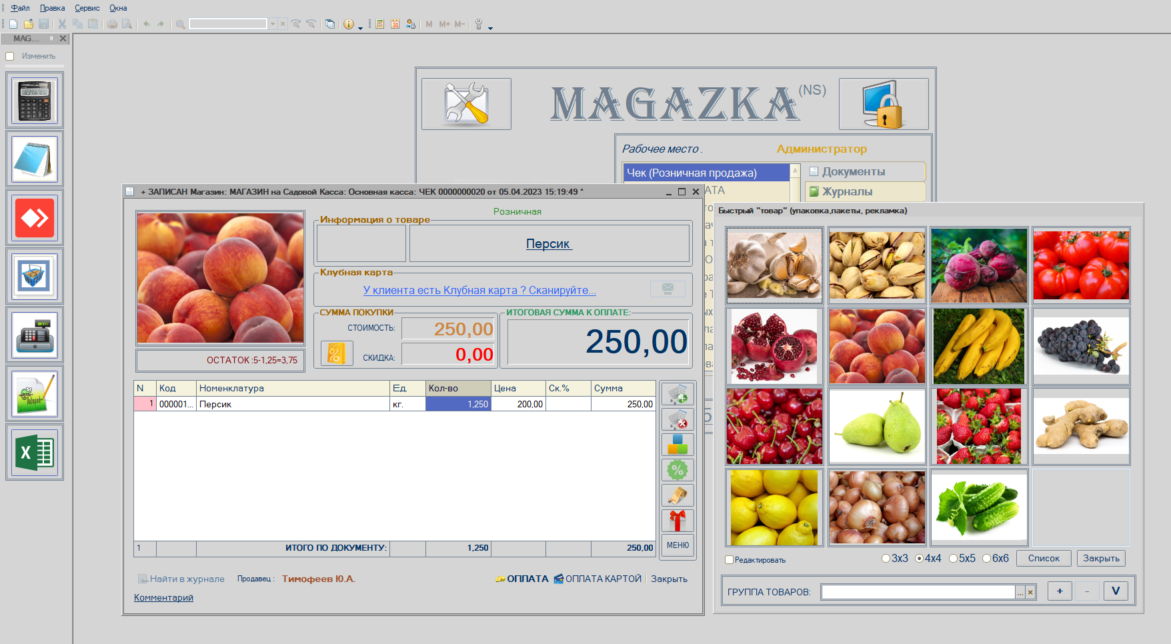This screenshot has width=1171, height=644.
Task: Click the Список button in quick goods
Action: [1044, 558]
